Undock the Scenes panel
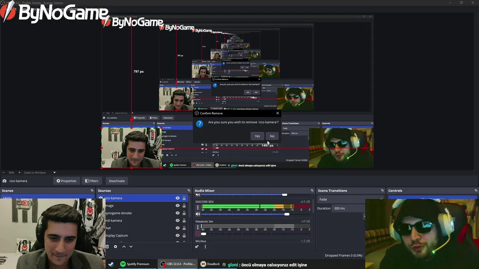Viewport: 479px width, 269px height. [x=92, y=191]
